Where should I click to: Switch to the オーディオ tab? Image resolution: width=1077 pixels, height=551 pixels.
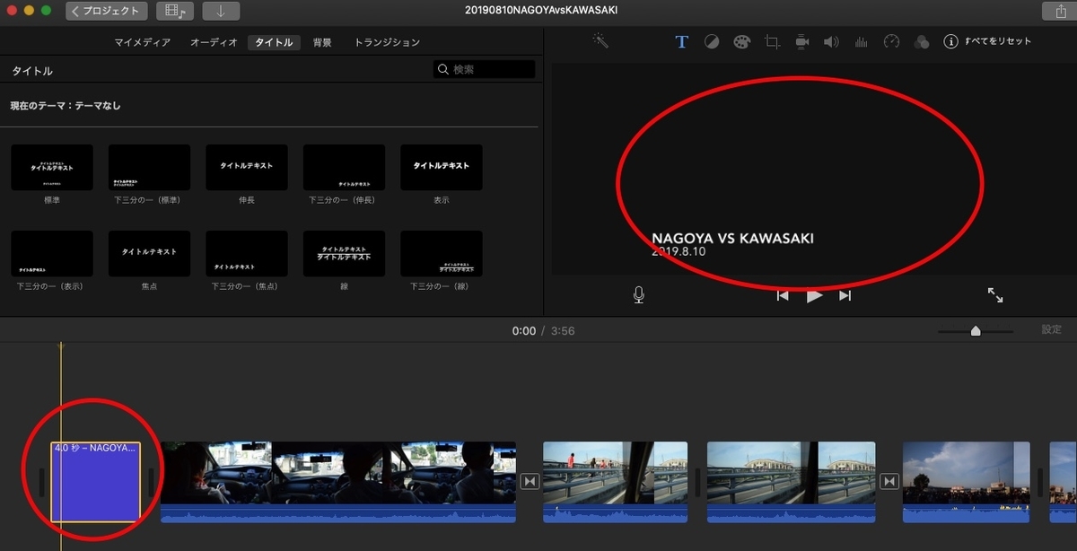click(215, 41)
